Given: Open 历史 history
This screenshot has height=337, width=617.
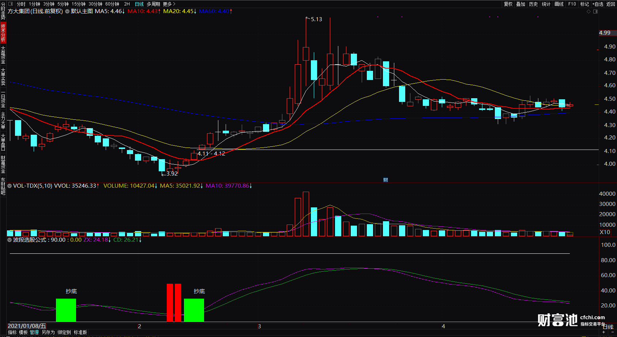Looking at the screenshot, I should [534, 4].
